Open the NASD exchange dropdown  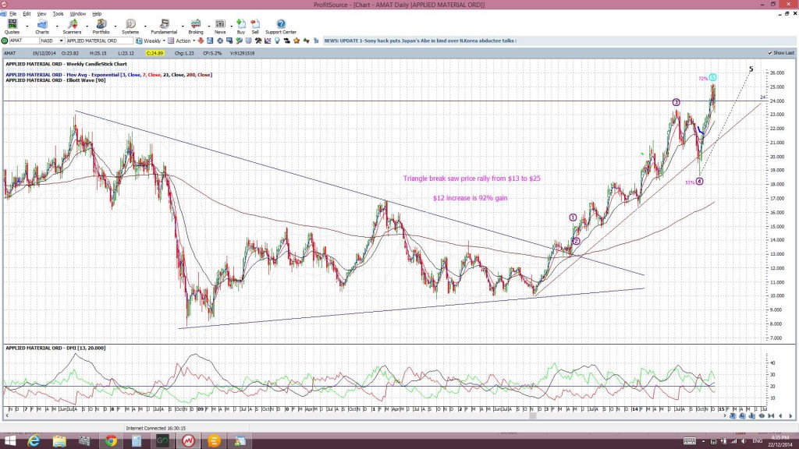click(61, 41)
